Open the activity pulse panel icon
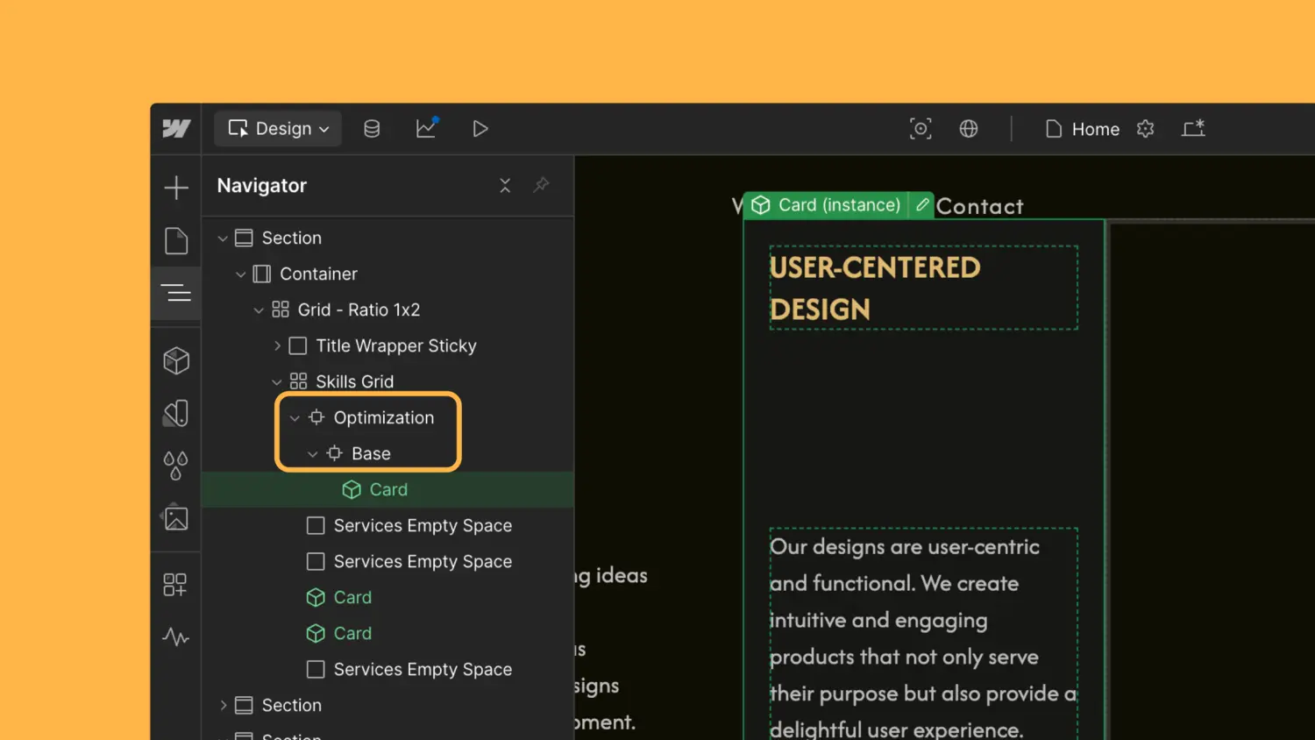1315x740 pixels. pos(176,637)
